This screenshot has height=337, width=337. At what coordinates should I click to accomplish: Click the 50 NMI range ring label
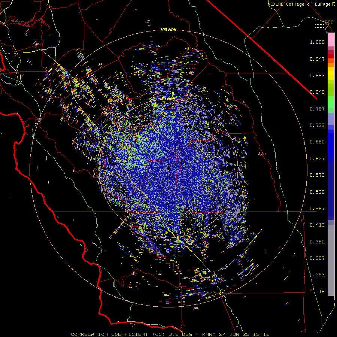168,99
